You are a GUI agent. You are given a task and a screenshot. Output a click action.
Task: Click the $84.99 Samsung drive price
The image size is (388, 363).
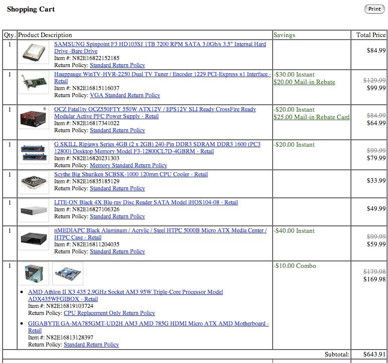click(x=376, y=51)
